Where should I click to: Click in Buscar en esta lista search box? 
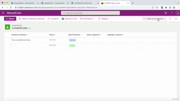tap(91, 13)
